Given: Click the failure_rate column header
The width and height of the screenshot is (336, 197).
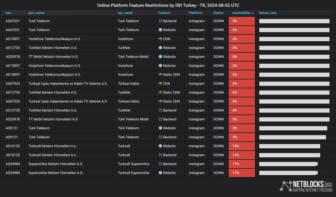Looking at the screenshot, I should coord(268,13).
